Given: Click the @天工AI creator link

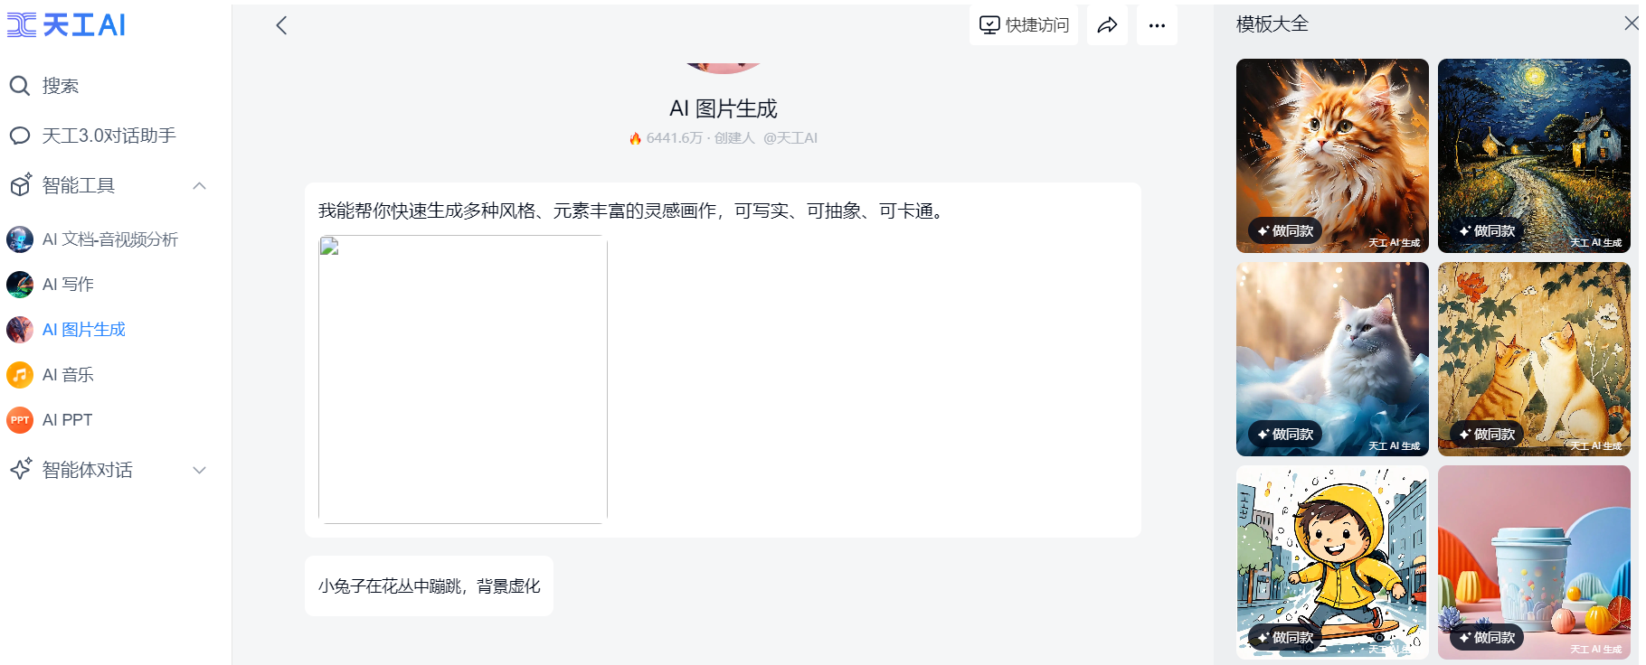Looking at the screenshot, I should pyautogui.click(x=790, y=138).
